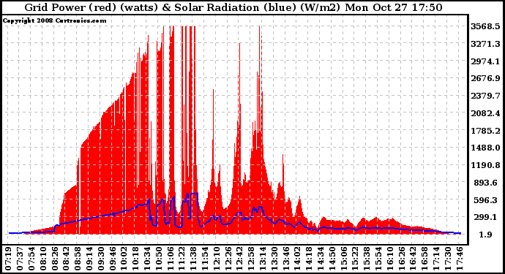The width and height of the screenshot is (505, 274).
Task: Click the 3568.5 y-axis label
Action: [485, 26]
